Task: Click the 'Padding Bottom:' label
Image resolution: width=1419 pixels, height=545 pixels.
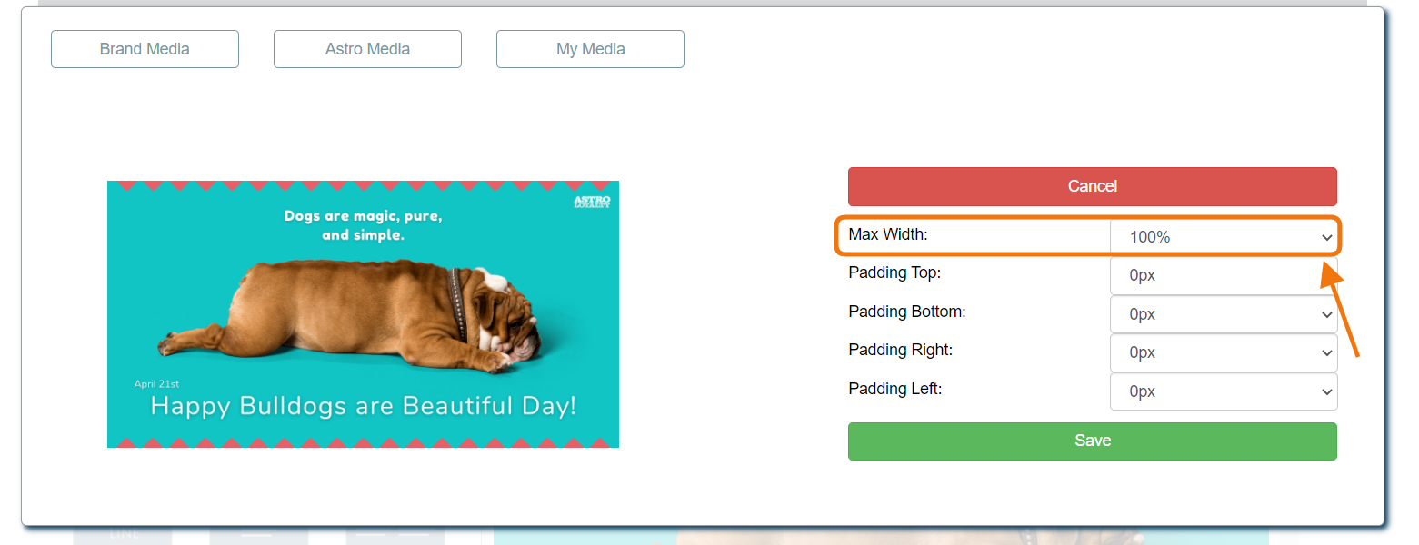Action: [x=906, y=312]
